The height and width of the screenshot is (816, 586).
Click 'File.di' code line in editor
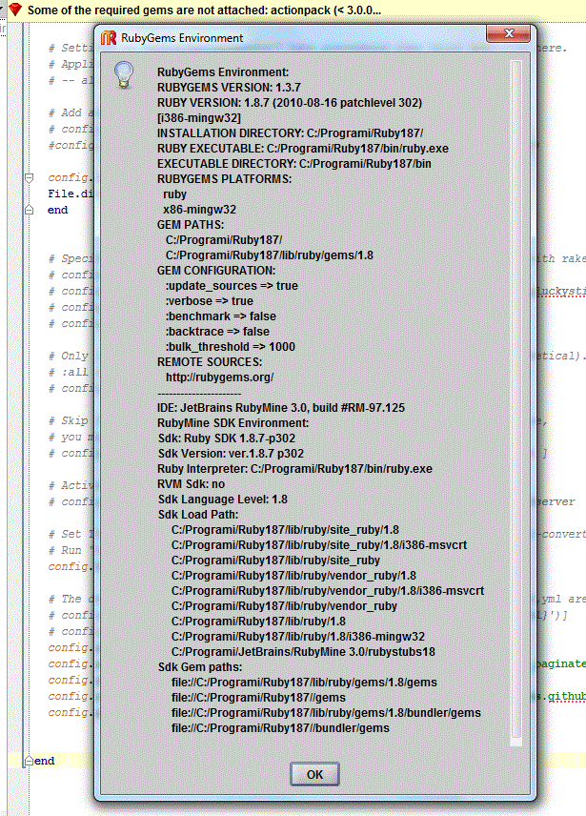coord(71,194)
